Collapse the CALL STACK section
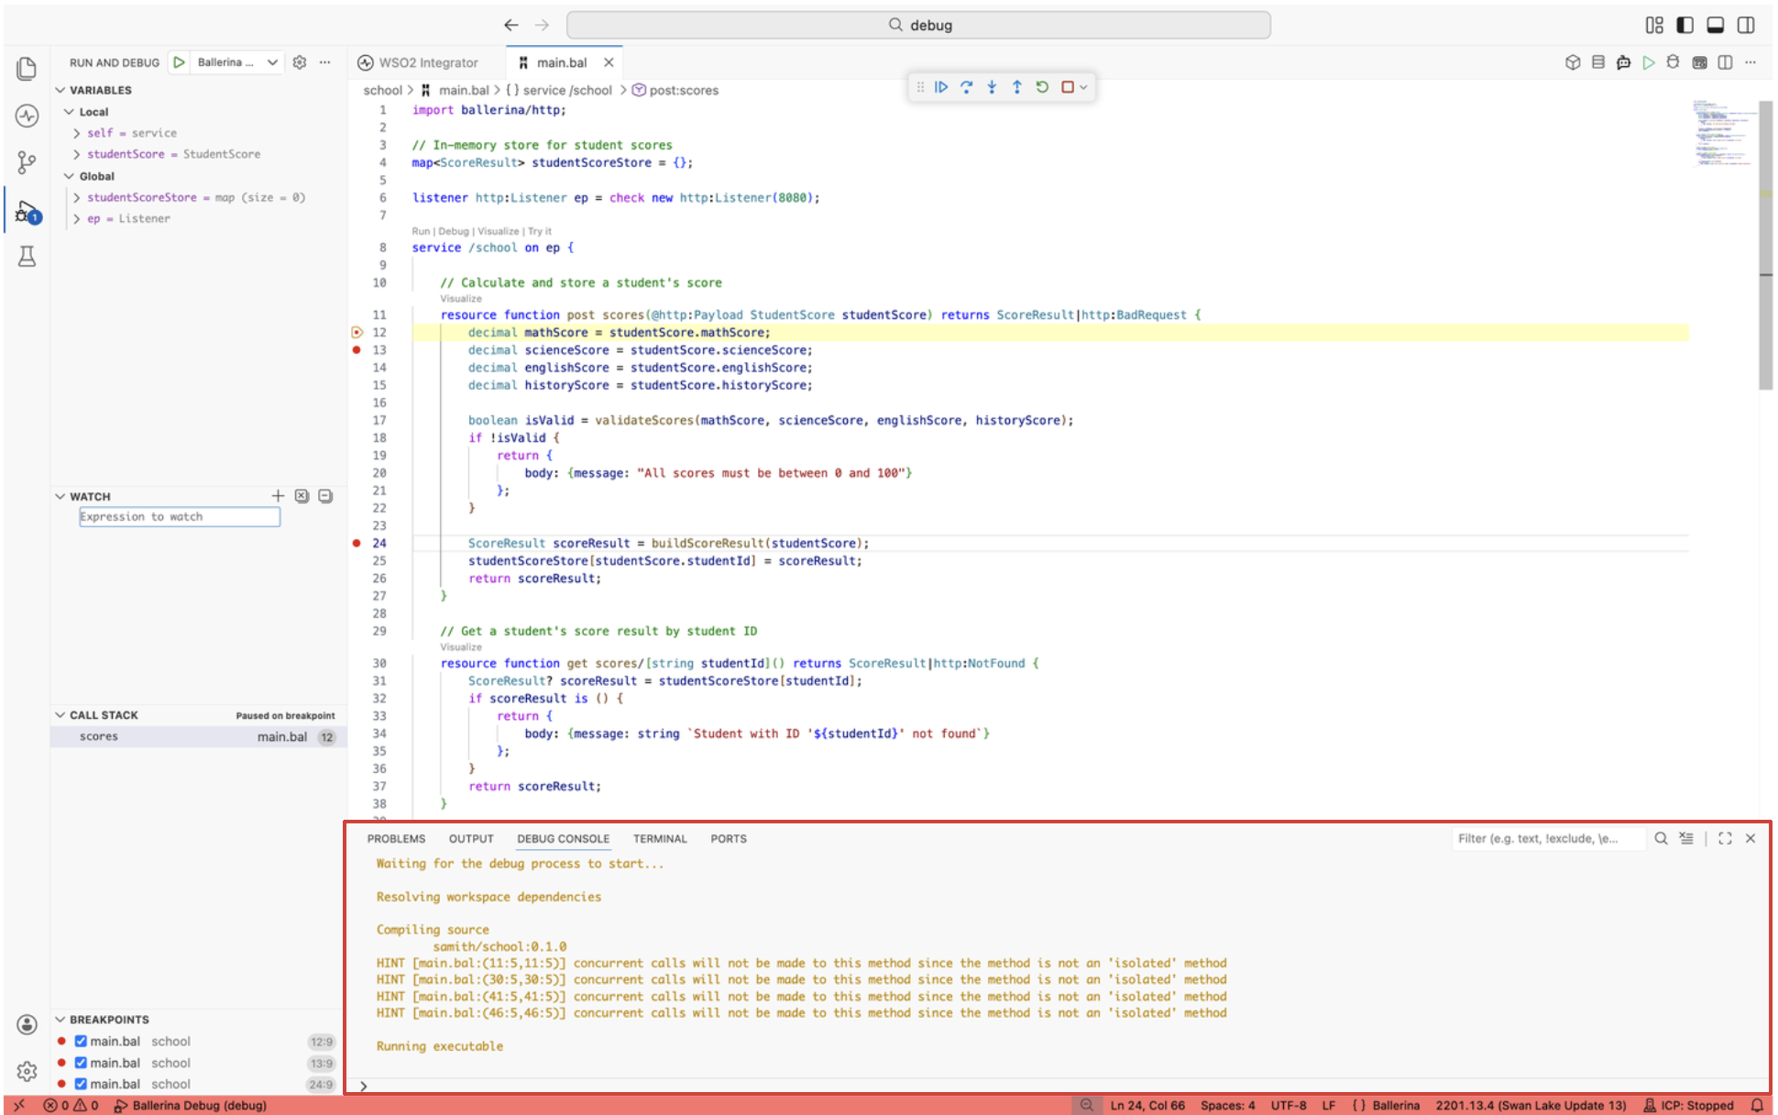This screenshot has width=1778, height=1115. tap(97, 715)
